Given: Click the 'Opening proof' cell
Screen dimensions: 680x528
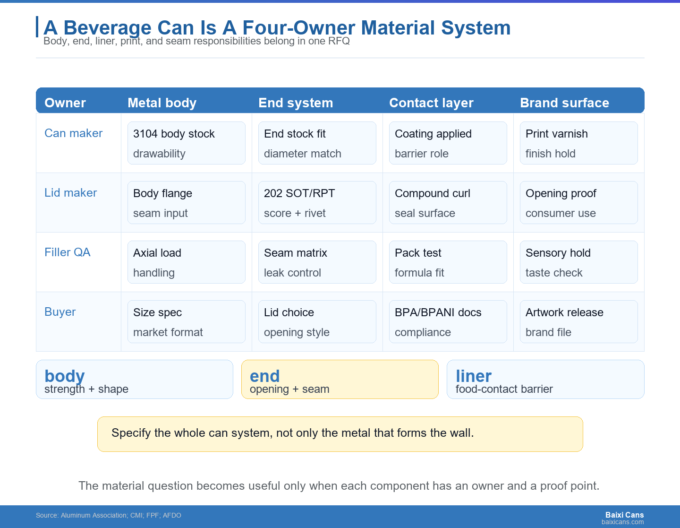Looking at the screenshot, I should click(x=579, y=203).
